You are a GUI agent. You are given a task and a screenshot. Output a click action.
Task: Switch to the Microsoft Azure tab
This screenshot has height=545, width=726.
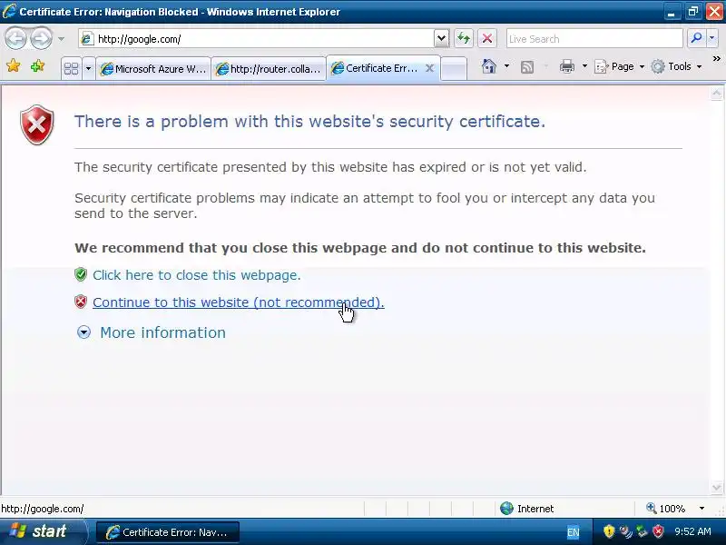coord(153,69)
